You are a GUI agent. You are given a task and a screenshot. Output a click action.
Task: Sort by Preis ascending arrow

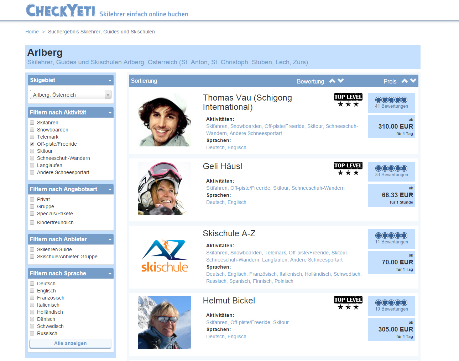[405, 81]
